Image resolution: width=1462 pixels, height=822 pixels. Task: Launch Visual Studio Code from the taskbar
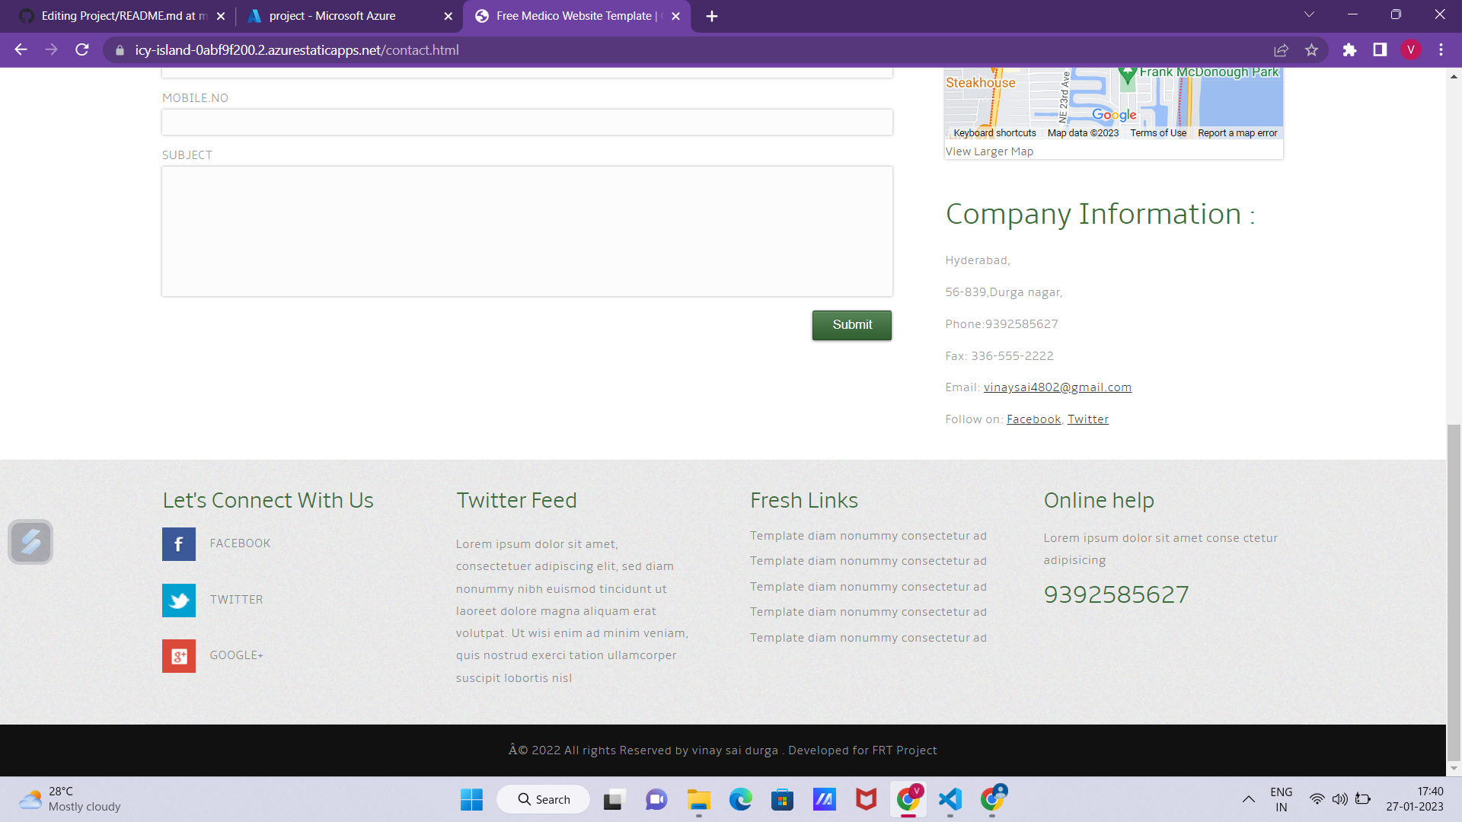click(950, 799)
